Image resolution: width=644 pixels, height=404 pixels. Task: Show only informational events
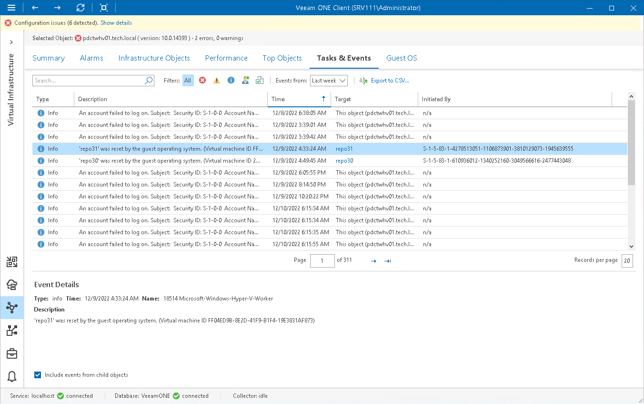231,80
